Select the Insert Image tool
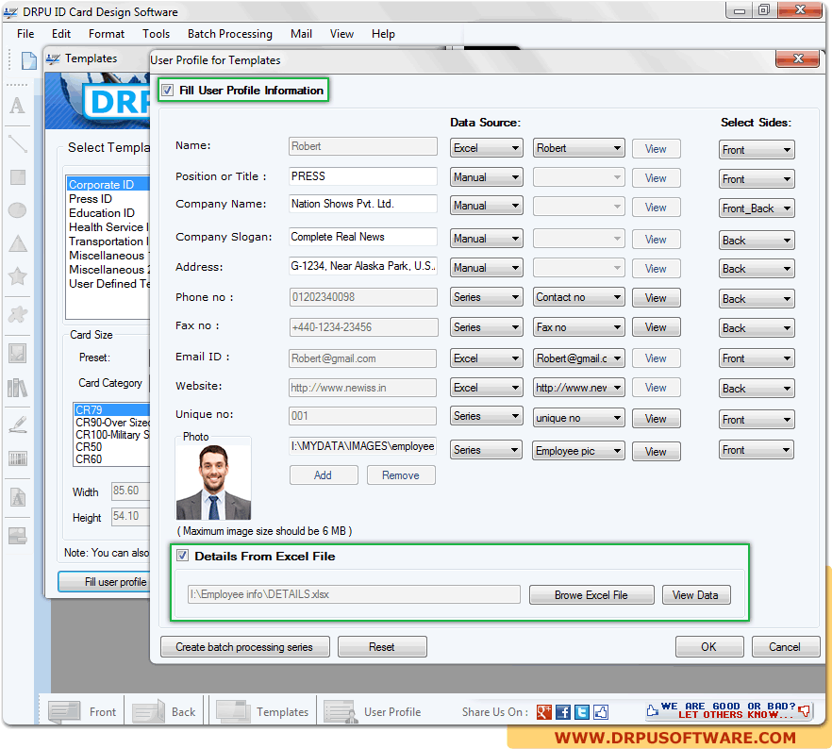 pyautogui.click(x=18, y=354)
